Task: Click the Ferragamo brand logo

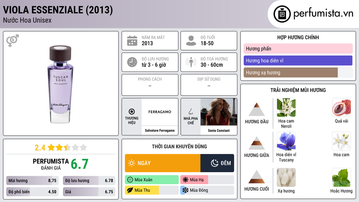Action: tap(160, 112)
